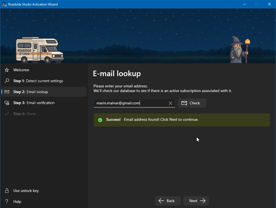Click the magnifier icon for Step 1
The image size is (276, 208).
coord(7,81)
